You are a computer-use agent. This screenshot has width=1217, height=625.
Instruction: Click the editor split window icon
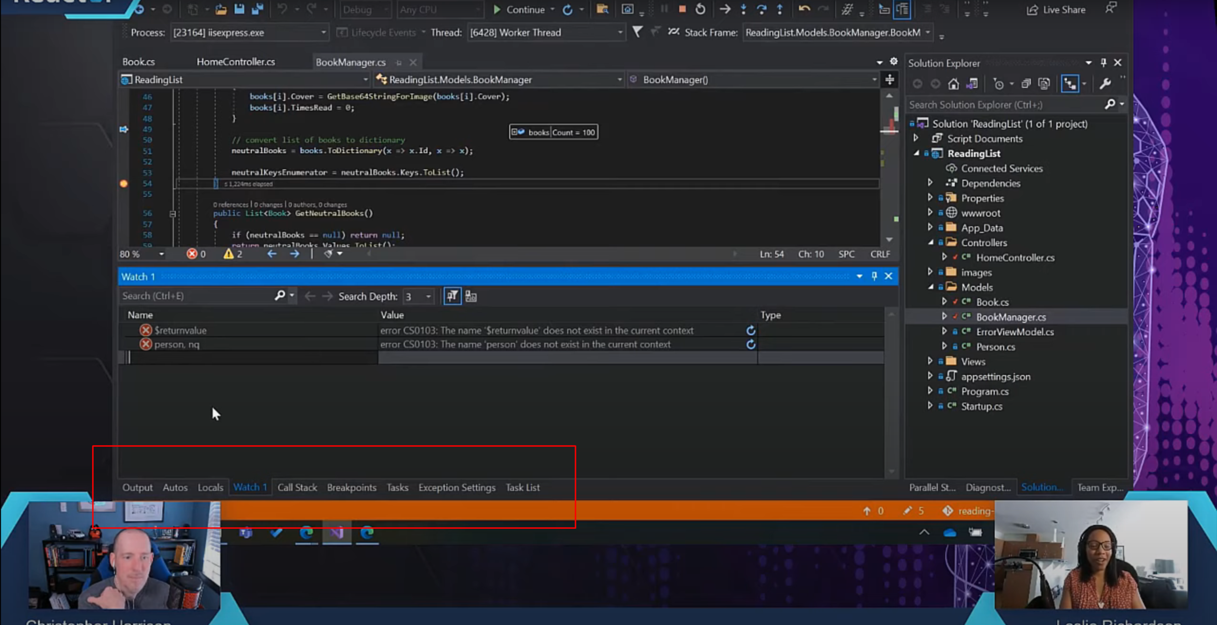click(x=889, y=79)
